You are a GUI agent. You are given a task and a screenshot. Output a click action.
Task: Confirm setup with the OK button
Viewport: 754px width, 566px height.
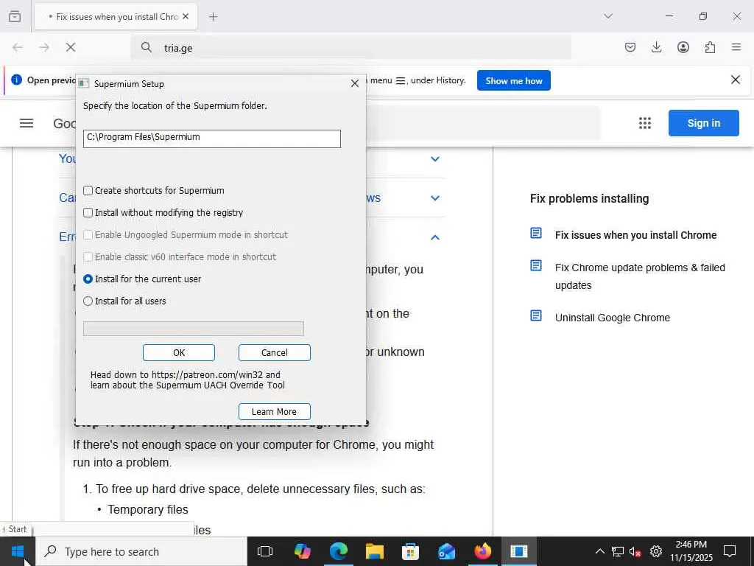coord(179,353)
